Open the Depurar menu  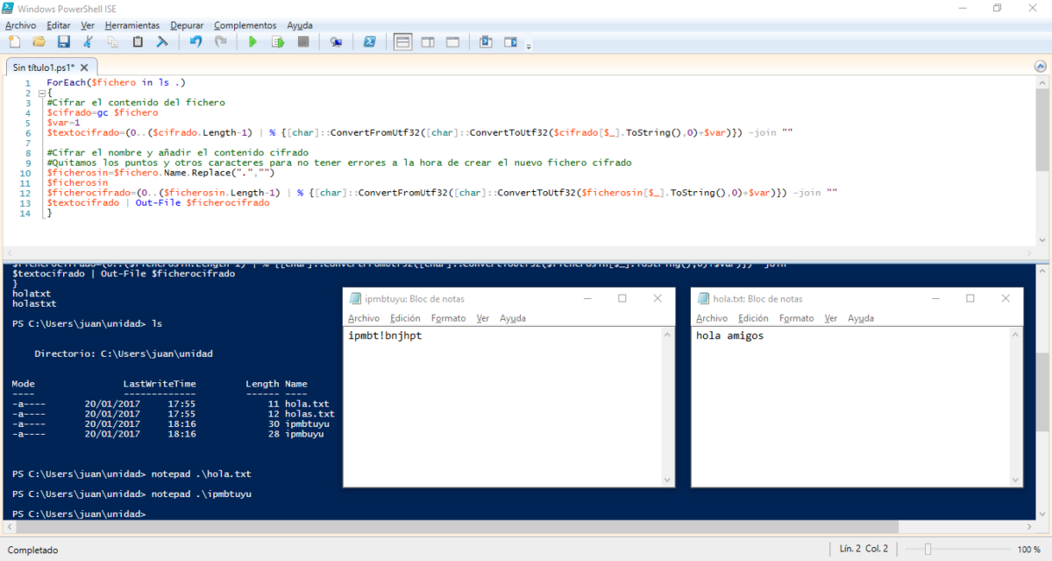(187, 25)
